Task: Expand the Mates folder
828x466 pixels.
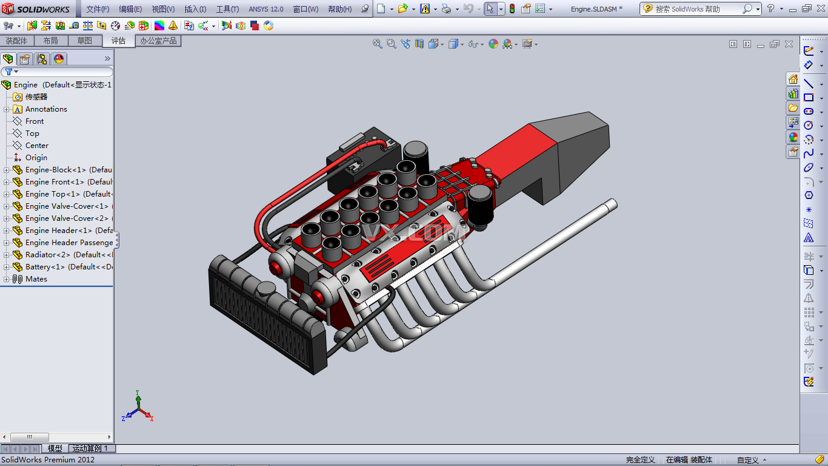Action: click(x=6, y=279)
